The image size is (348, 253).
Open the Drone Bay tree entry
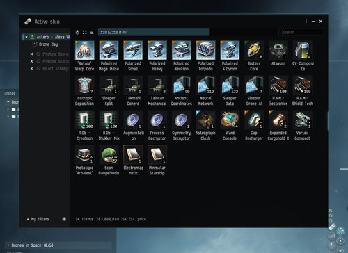pyautogui.click(x=48, y=44)
